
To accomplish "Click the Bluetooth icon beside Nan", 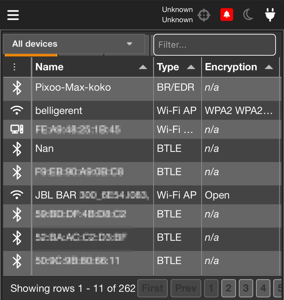I will pyautogui.click(x=17, y=148).
